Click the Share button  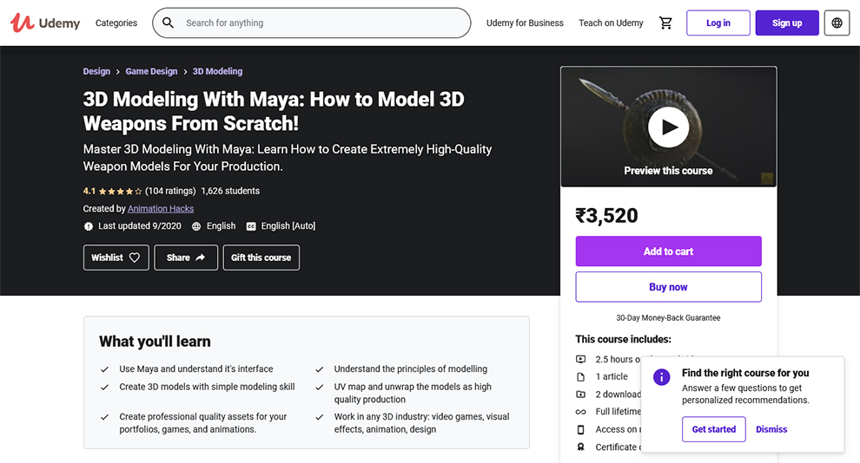coord(186,258)
